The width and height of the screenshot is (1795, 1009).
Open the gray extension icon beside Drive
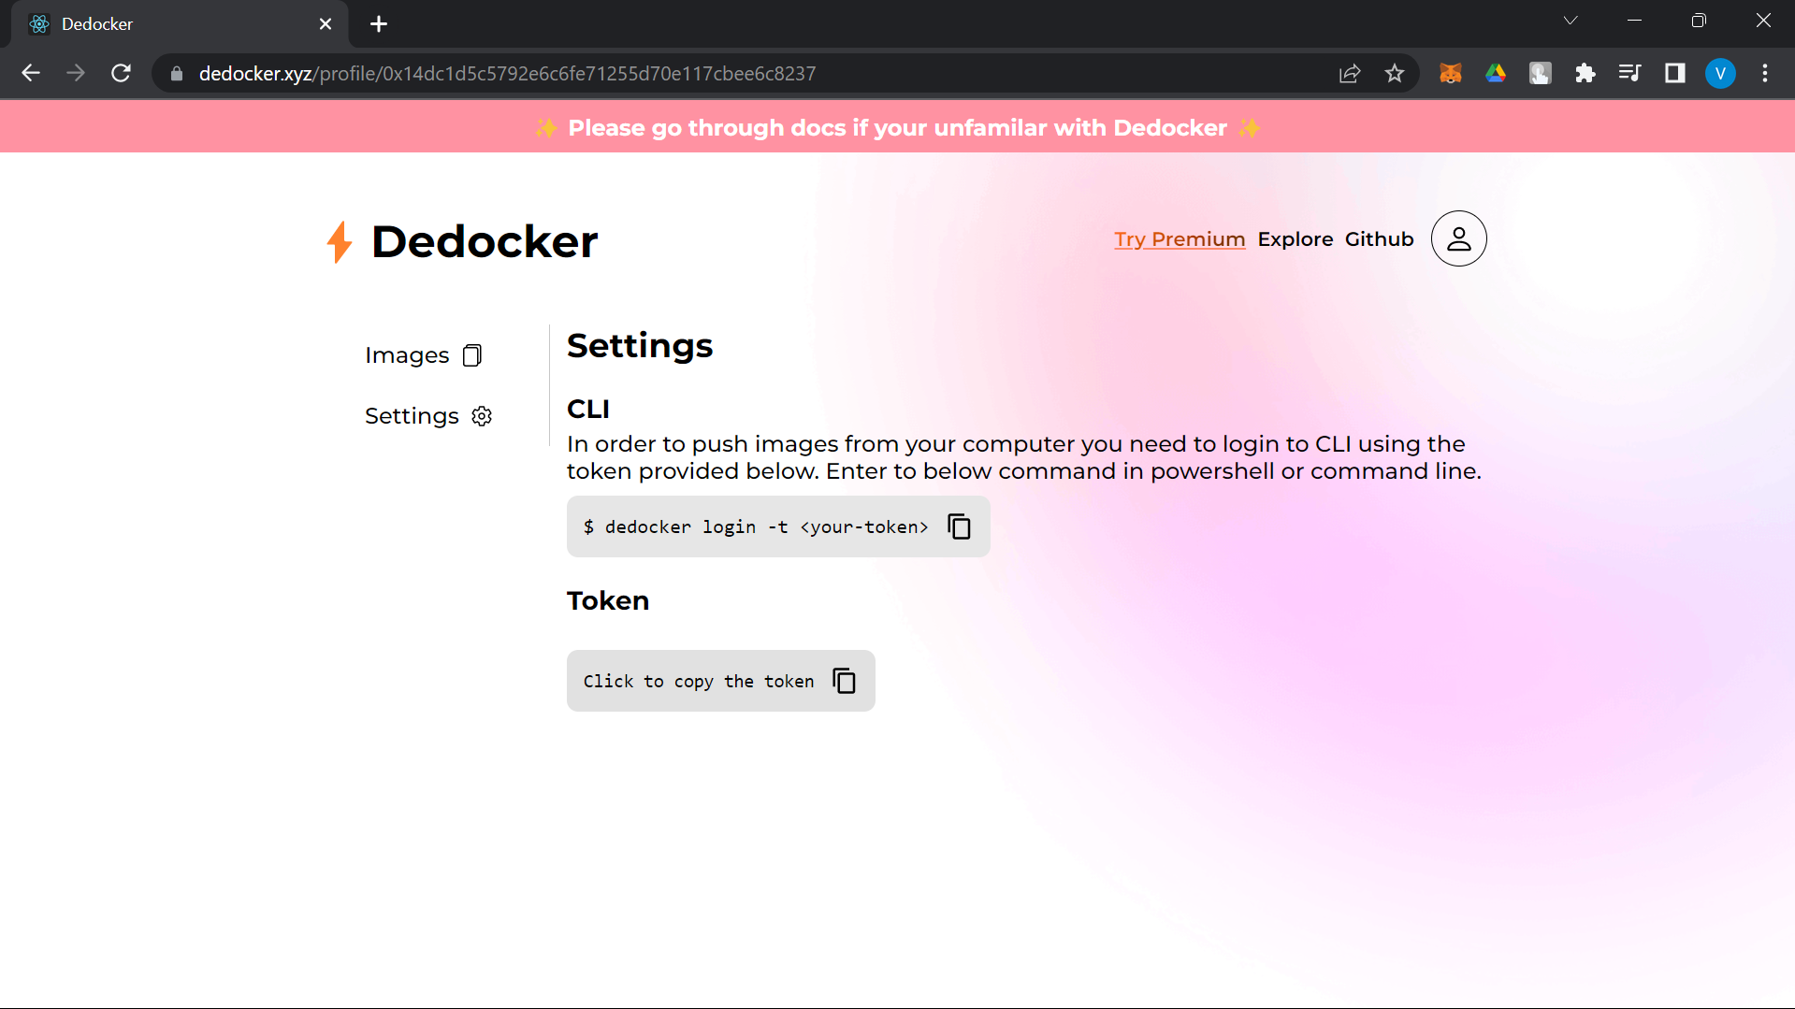[1541, 73]
